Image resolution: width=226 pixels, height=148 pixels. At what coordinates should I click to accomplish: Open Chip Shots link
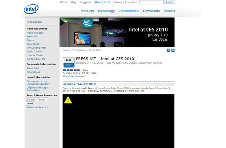33,44
